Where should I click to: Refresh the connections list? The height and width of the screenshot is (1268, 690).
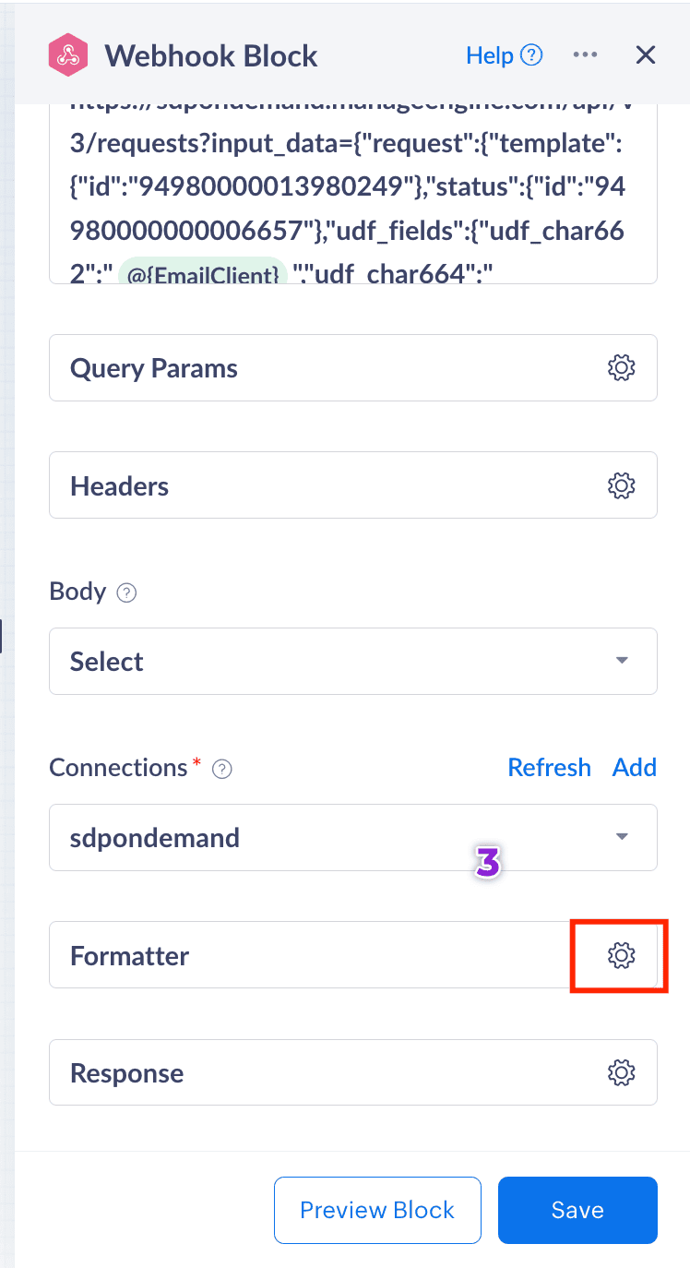[x=549, y=768]
